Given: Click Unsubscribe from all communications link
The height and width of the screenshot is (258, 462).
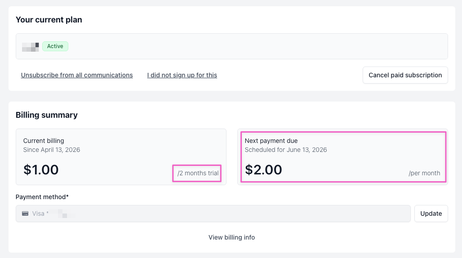Looking at the screenshot, I should pyautogui.click(x=77, y=75).
